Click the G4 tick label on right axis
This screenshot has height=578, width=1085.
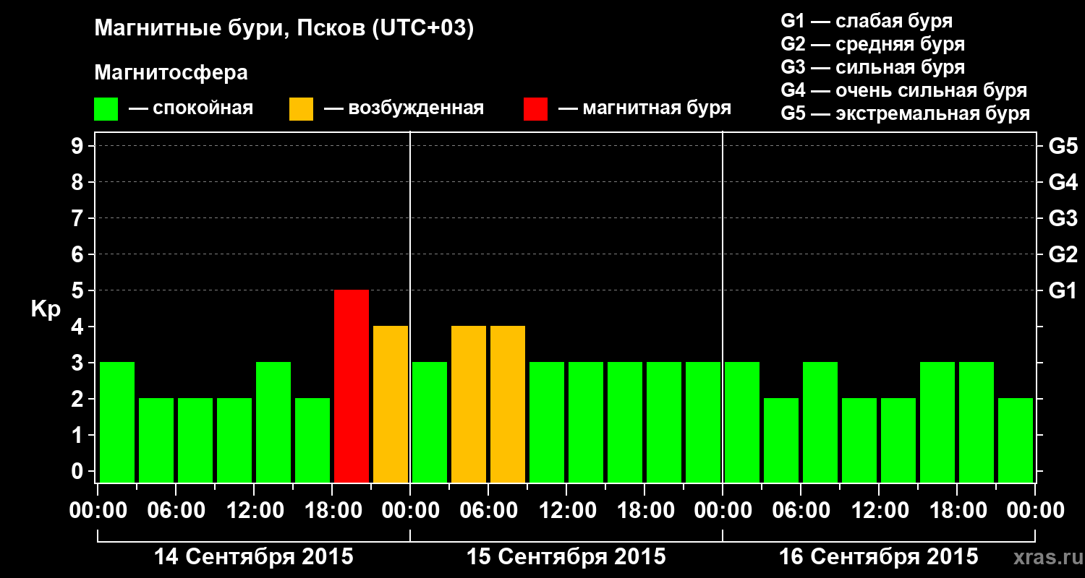coord(1063,182)
